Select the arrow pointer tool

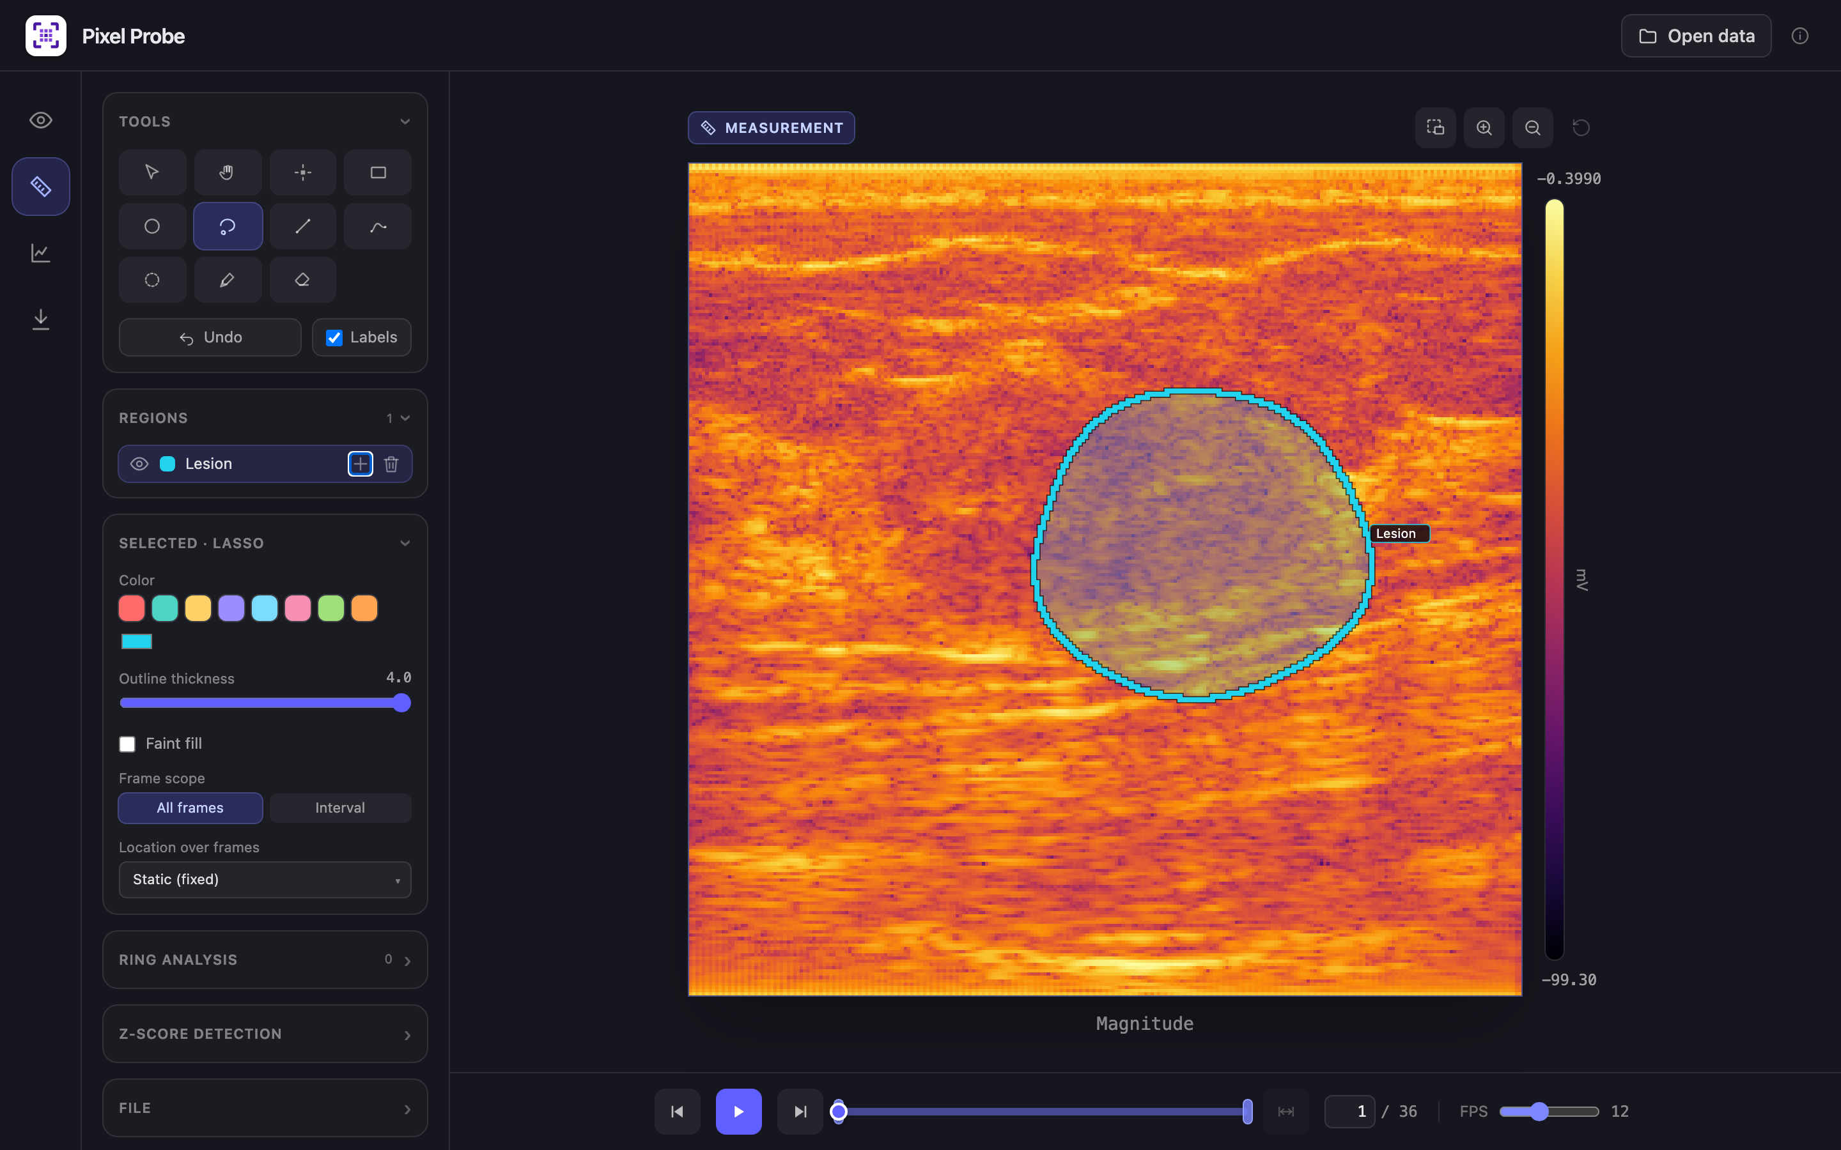point(152,172)
